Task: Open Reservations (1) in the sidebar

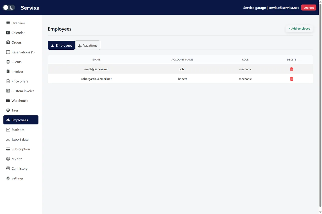Action: pos(21,52)
